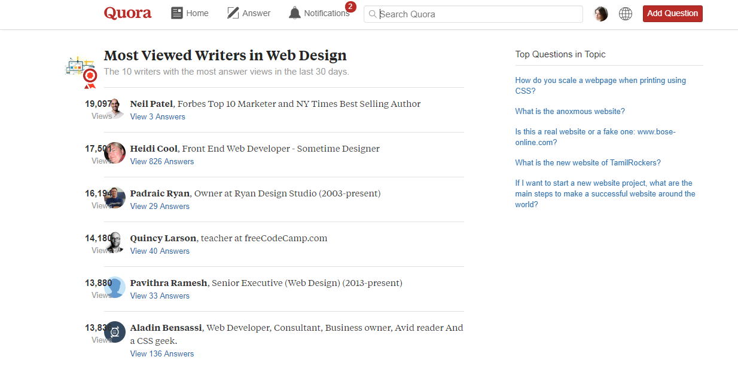Click Neil Patel's profile photo
738x369 pixels.
coord(115,108)
